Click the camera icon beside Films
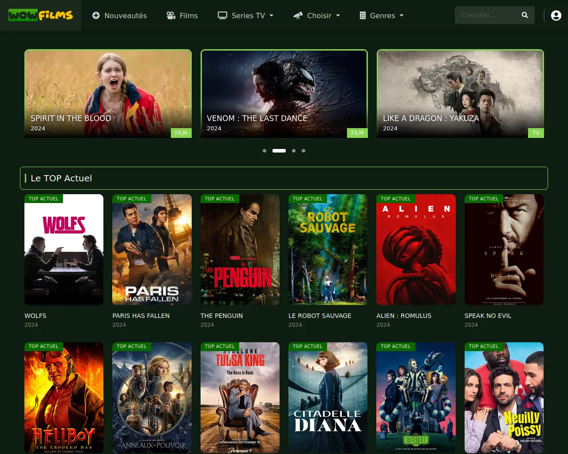 [171, 16]
